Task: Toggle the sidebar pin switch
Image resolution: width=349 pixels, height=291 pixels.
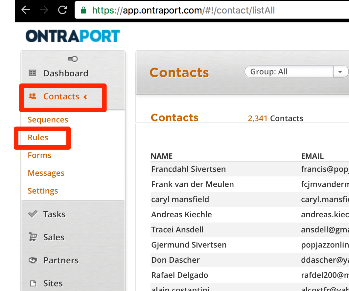Action: point(73,59)
